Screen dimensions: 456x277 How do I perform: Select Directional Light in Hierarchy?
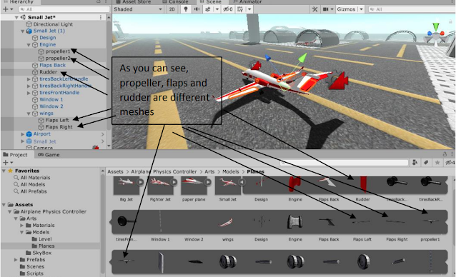point(53,24)
